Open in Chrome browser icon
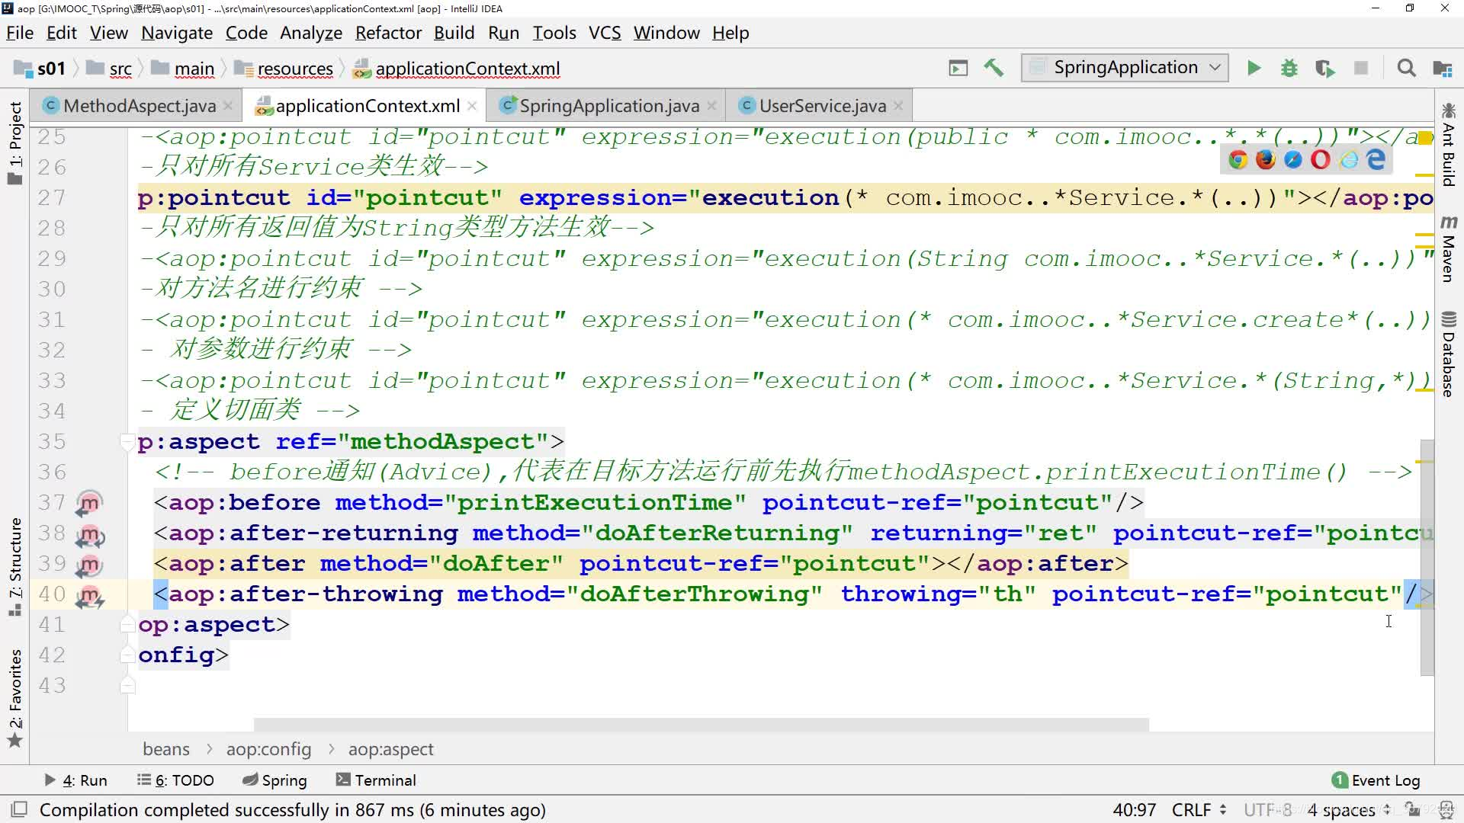The width and height of the screenshot is (1464, 823). coord(1238,159)
